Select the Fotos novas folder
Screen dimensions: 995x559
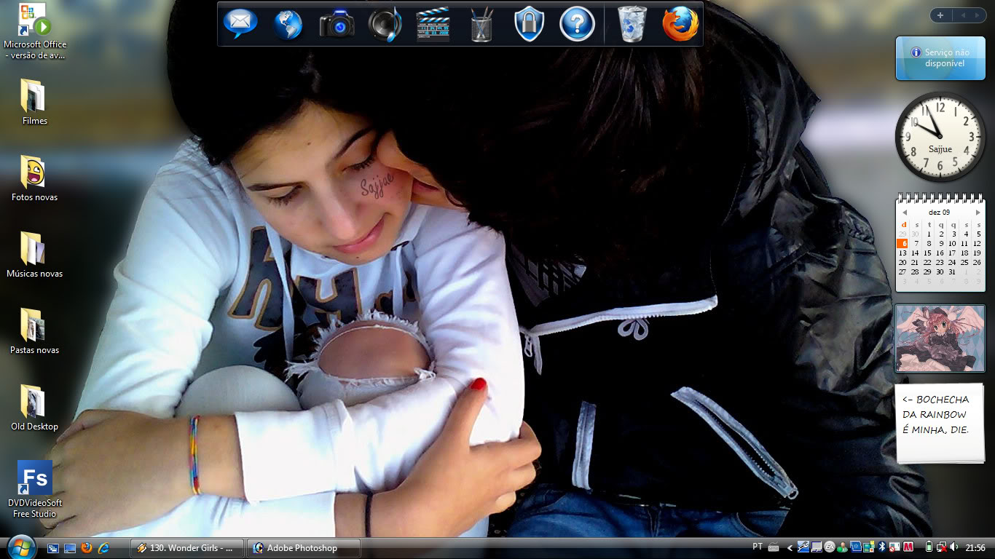34,178
